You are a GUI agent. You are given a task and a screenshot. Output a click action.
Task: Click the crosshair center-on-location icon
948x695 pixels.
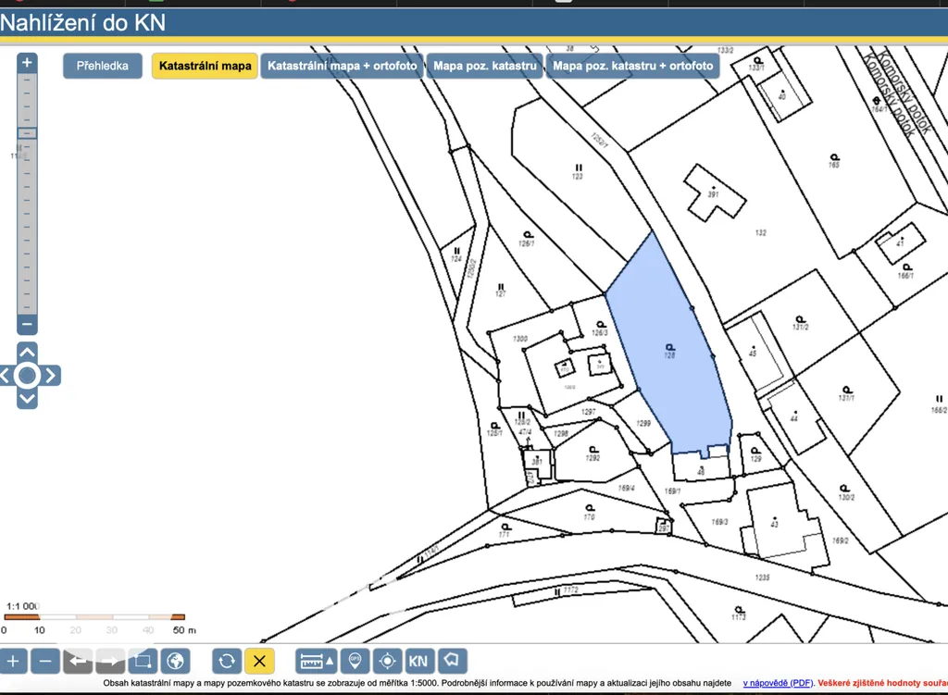click(x=387, y=661)
